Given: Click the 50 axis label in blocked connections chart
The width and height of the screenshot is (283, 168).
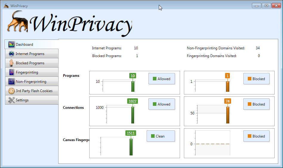Looking at the screenshot, I should click(192, 113).
